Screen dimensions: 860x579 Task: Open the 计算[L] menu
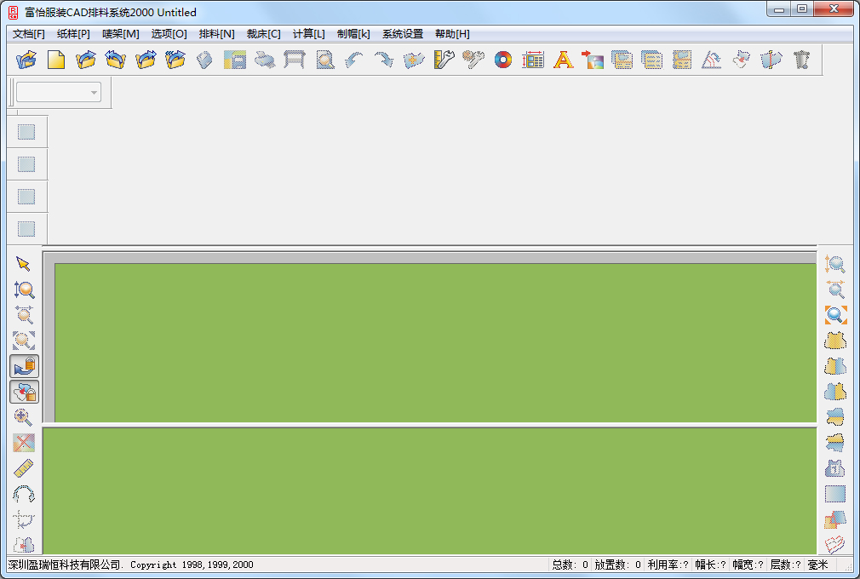(x=309, y=34)
